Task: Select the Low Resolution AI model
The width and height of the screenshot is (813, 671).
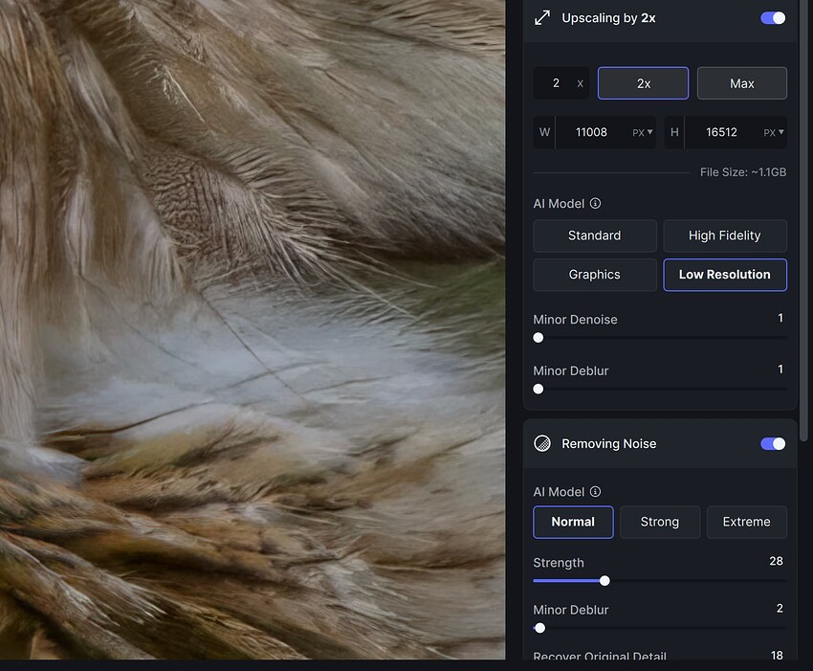Action: pyautogui.click(x=725, y=275)
